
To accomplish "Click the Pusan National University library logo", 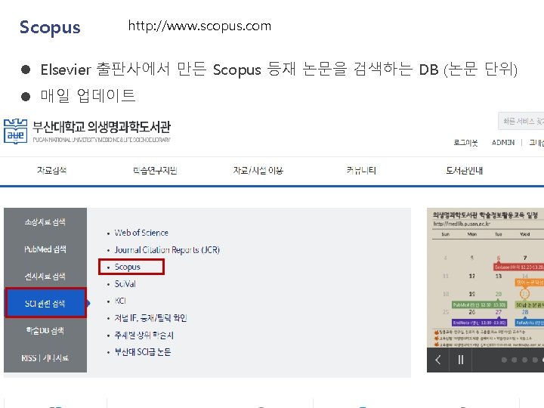I will coord(87,131).
